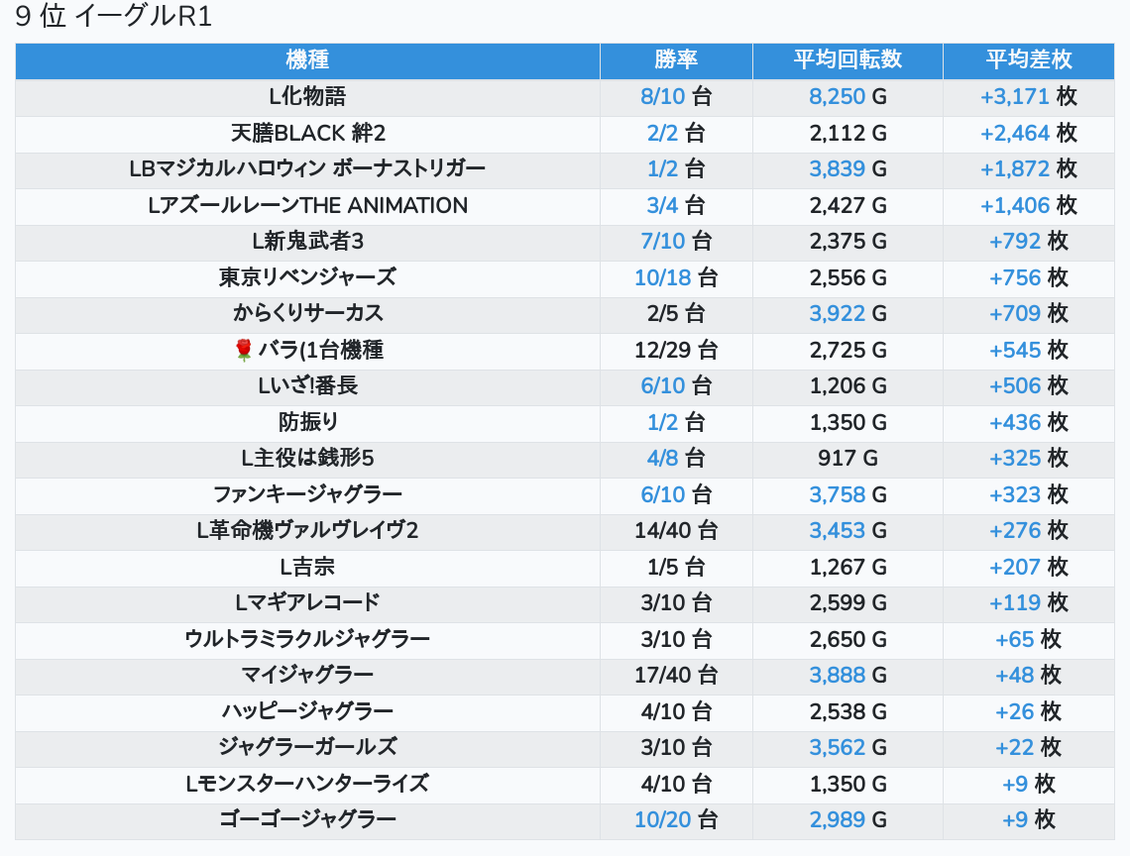1130x856 pixels.
Task: Open the 8/10 win rate for L化物語
Action: point(662,97)
